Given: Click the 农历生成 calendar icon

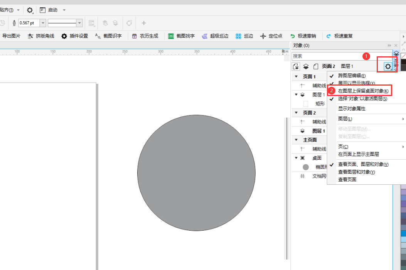Looking at the screenshot, I should [134, 36].
